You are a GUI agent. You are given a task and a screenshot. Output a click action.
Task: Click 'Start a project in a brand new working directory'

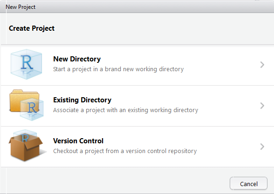click(x=118, y=69)
